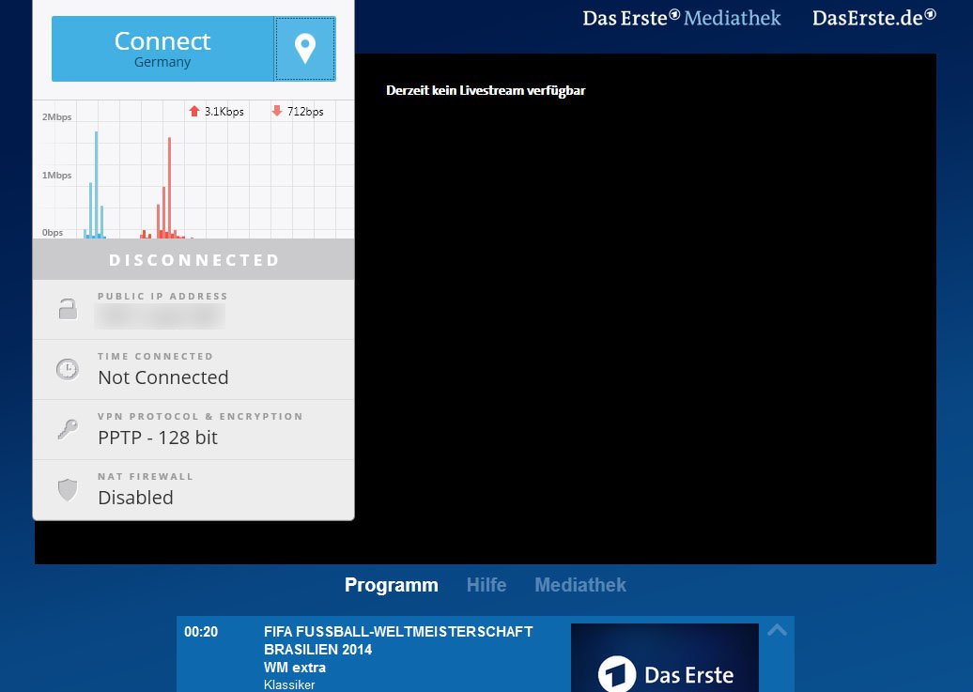Click the Das Erste programme thumbnail

[x=665, y=658]
